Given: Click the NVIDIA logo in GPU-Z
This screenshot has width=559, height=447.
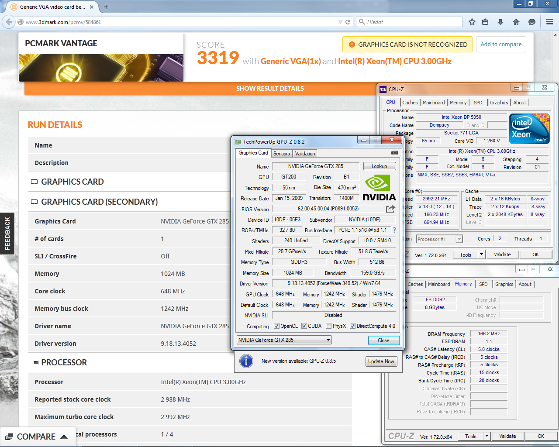Looking at the screenshot, I should point(379,188).
